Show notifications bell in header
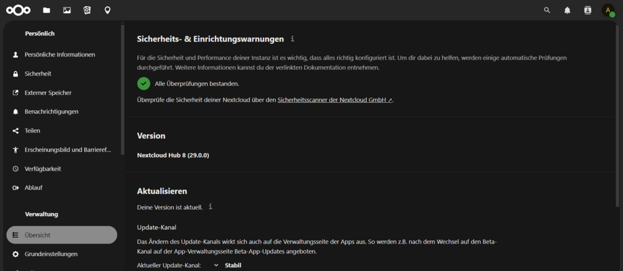 568,11
